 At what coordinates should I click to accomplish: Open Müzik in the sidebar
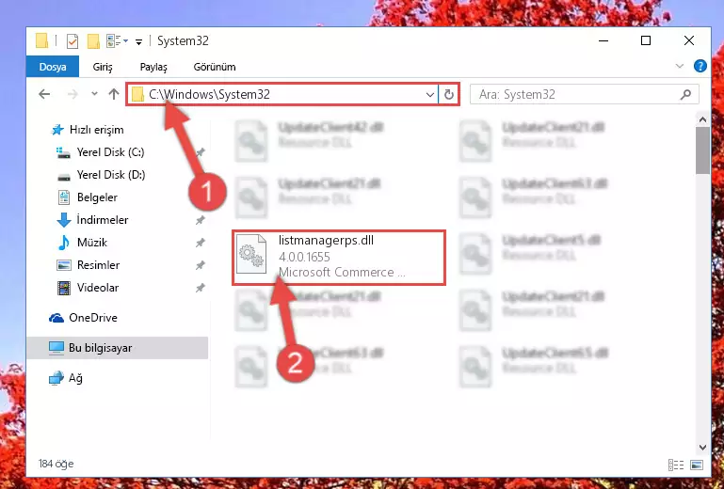92,243
